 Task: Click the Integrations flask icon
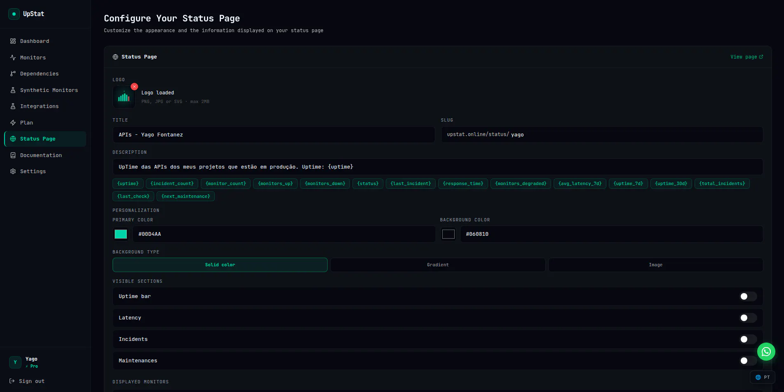click(x=13, y=106)
